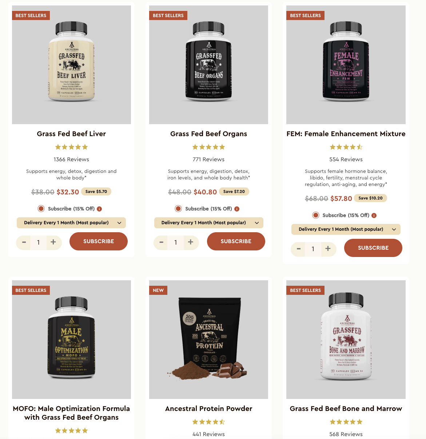426x439 pixels.
Task: Expand delivery frequency dropdown for FEM product
Action: [x=346, y=229]
